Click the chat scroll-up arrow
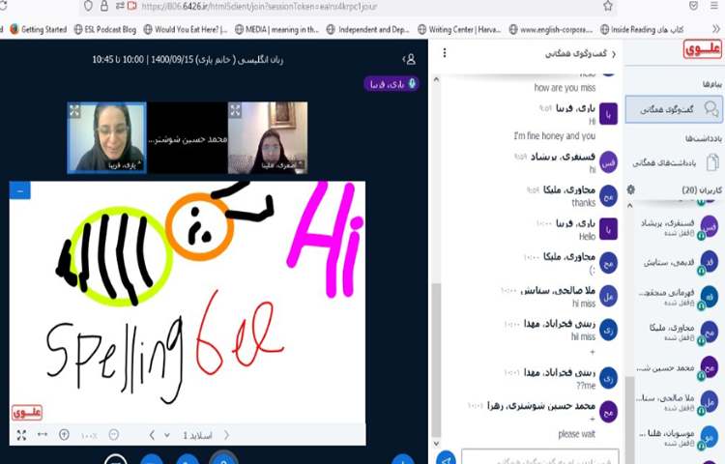 [436, 79]
